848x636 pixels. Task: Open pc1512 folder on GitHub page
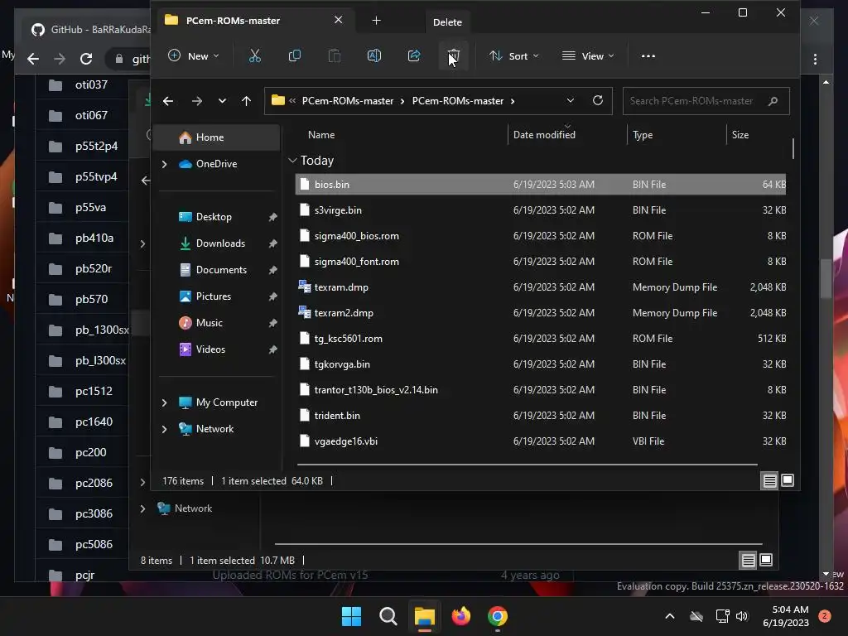(x=94, y=391)
